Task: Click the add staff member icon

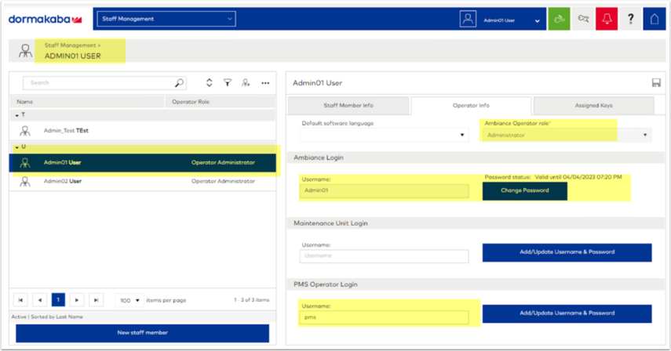Action: pyautogui.click(x=246, y=83)
